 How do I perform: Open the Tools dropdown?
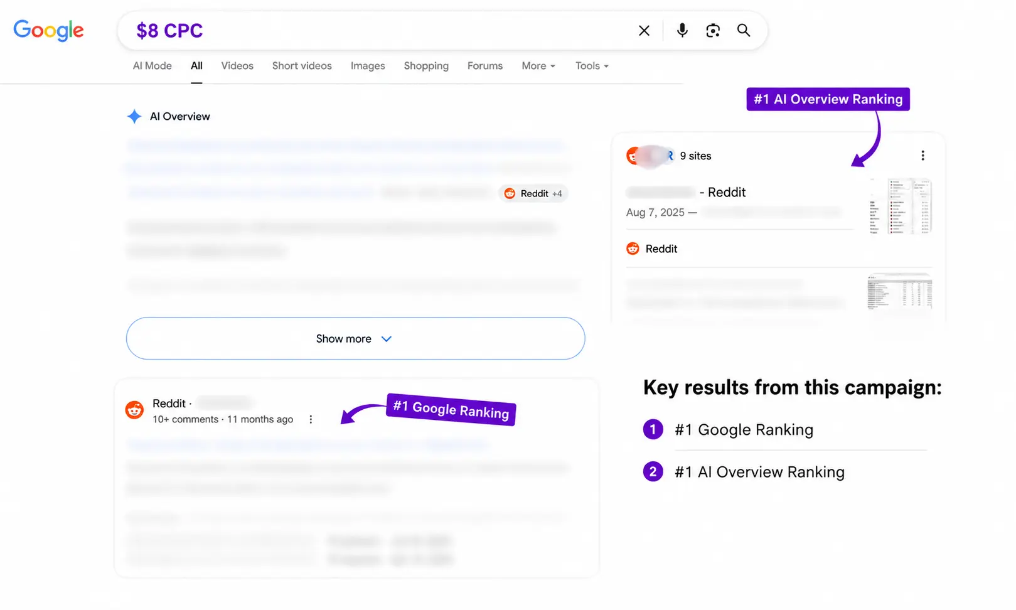coord(592,66)
